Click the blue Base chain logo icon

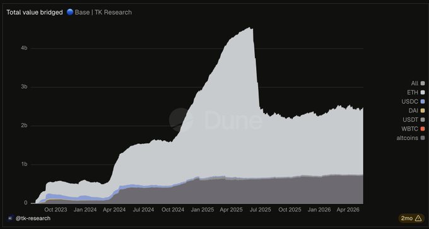[70, 12]
